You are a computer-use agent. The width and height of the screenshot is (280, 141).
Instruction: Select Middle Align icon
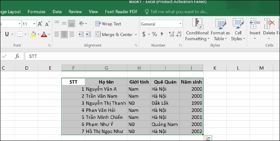[64, 23]
